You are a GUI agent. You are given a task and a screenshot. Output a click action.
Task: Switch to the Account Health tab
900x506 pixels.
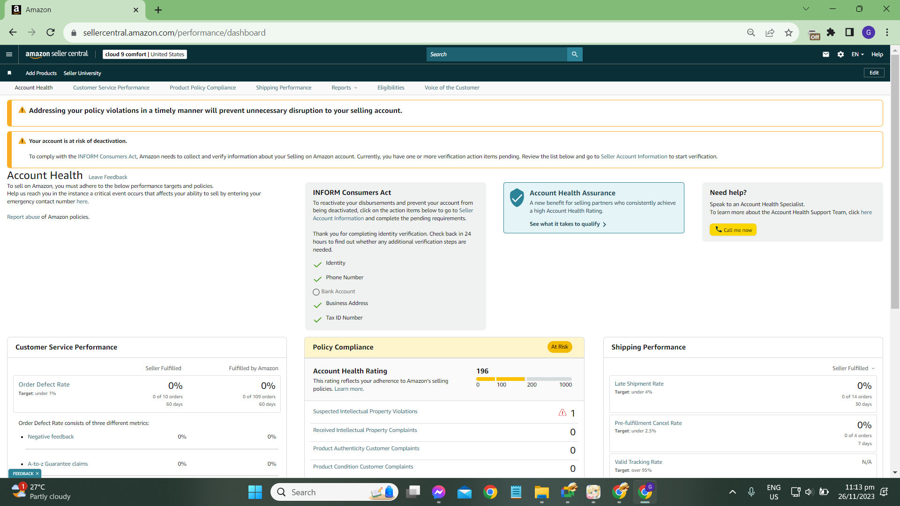pos(34,88)
